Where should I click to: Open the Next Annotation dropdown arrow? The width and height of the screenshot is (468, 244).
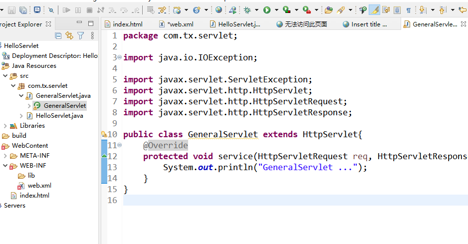pos(433,10)
